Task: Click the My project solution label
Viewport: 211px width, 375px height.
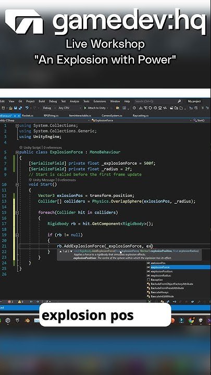Action: point(194,102)
